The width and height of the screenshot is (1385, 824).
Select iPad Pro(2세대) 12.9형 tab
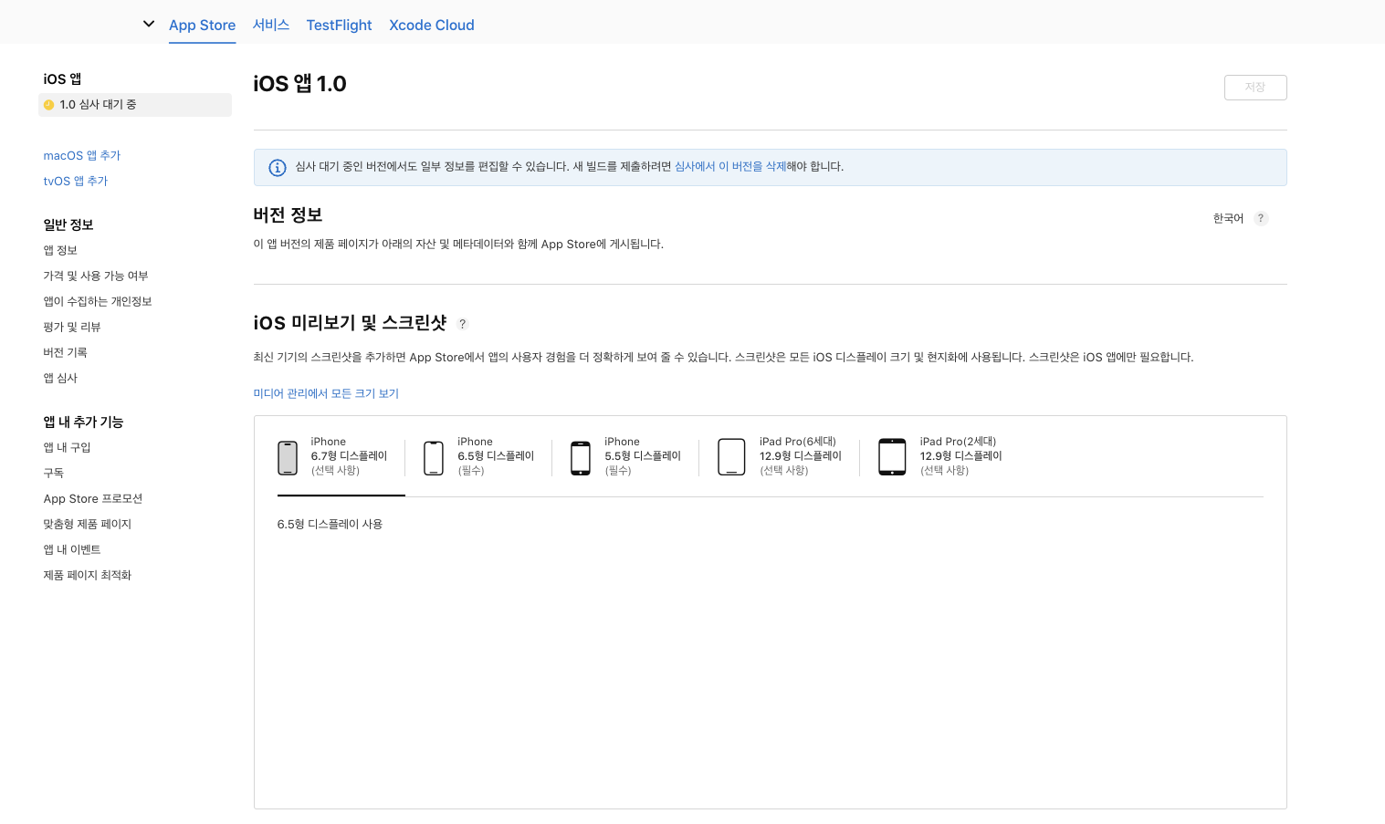[x=940, y=456]
